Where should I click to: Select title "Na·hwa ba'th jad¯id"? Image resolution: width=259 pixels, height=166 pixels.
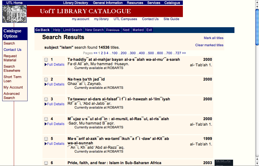point(86,79)
